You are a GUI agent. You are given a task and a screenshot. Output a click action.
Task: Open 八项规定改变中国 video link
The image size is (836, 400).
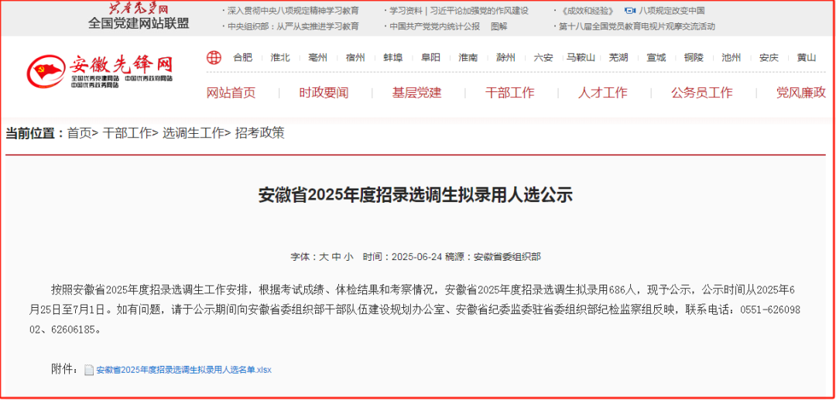click(673, 11)
